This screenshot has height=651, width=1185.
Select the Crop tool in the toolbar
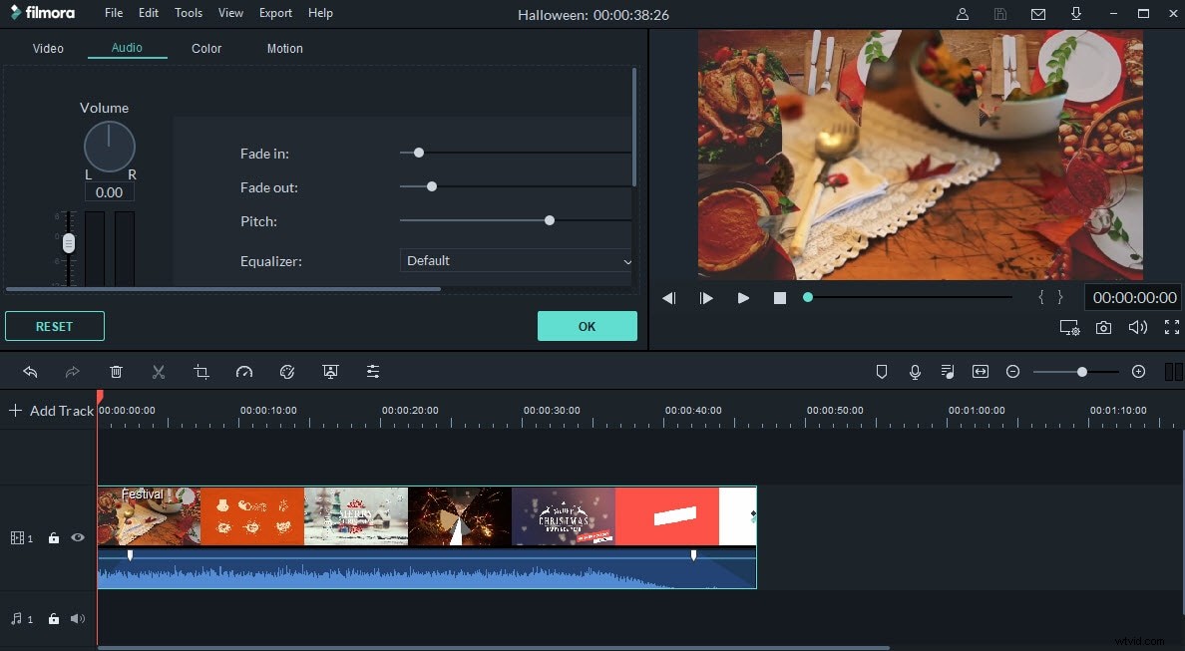[200, 371]
